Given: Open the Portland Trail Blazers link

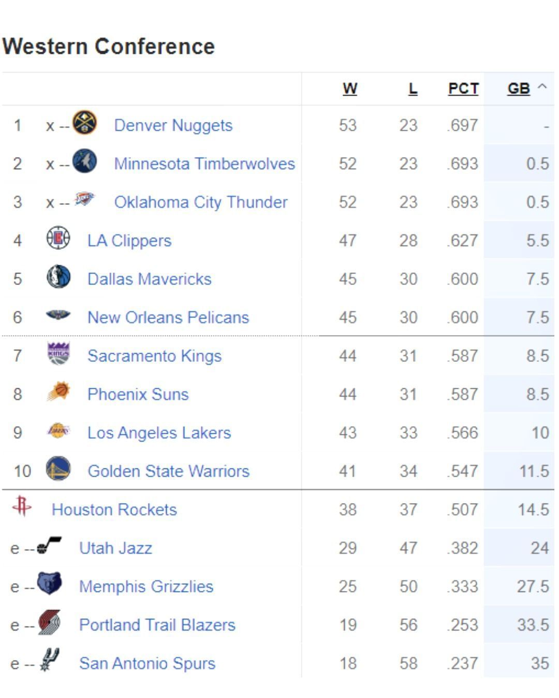Looking at the screenshot, I should 157,625.
